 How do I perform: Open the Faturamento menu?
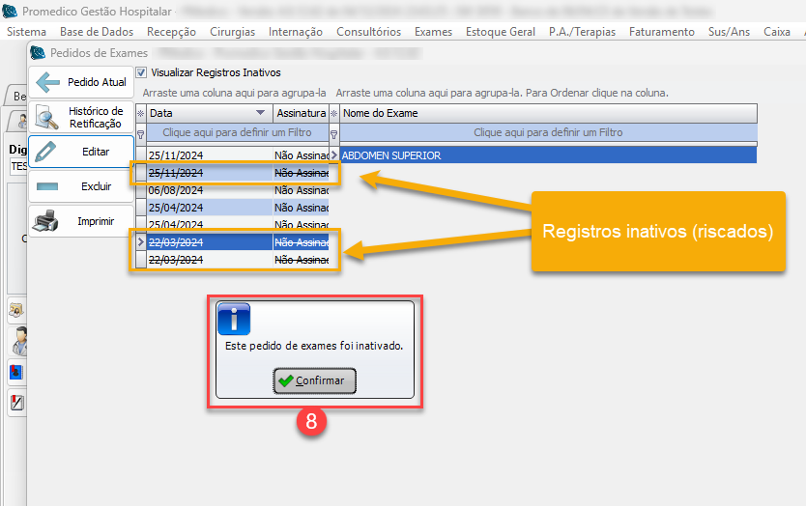(661, 32)
